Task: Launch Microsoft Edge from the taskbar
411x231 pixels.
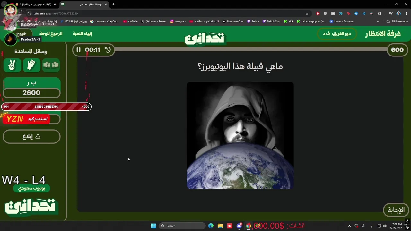Action: point(211,226)
